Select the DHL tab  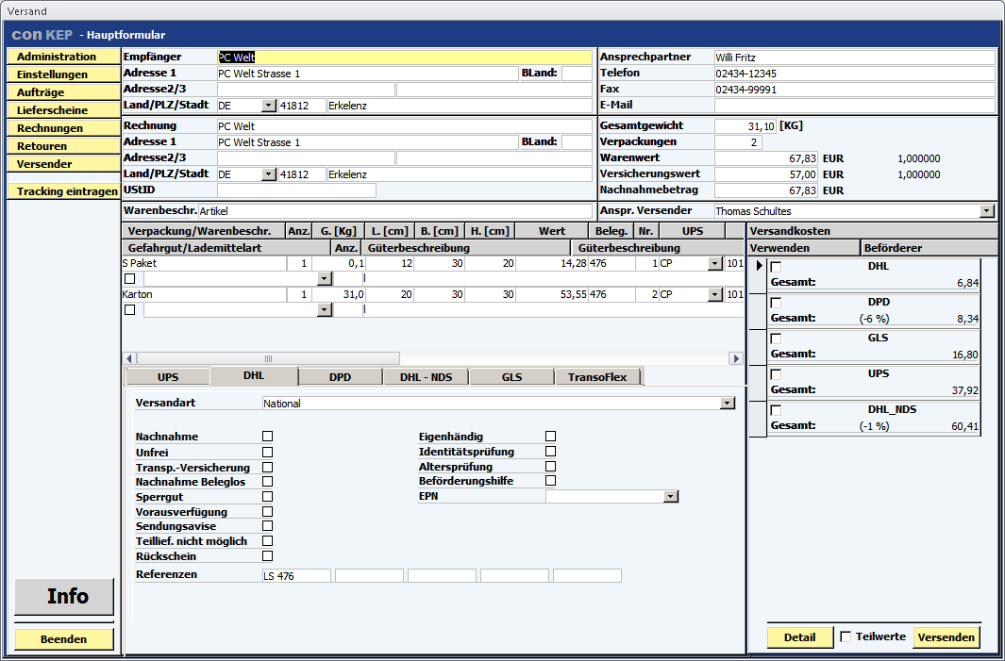[x=254, y=375]
